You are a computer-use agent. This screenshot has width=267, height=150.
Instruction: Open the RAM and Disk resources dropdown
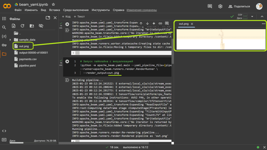pos(252,16)
